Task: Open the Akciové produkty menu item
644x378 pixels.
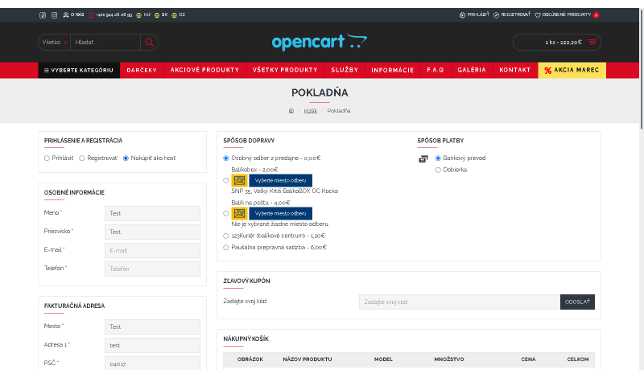Action: pyautogui.click(x=204, y=71)
